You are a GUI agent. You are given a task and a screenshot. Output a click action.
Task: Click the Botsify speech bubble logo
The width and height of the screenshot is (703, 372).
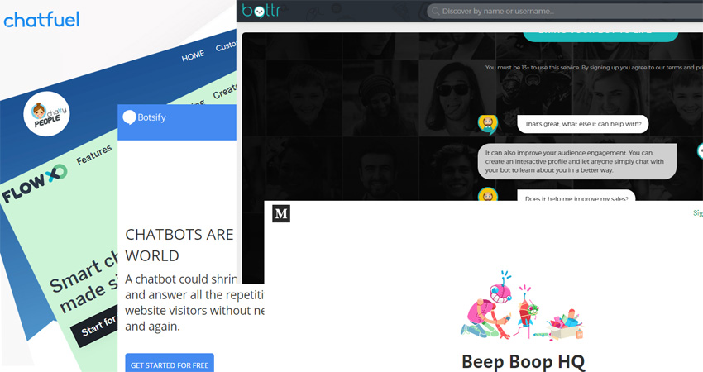pyautogui.click(x=129, y=117)
